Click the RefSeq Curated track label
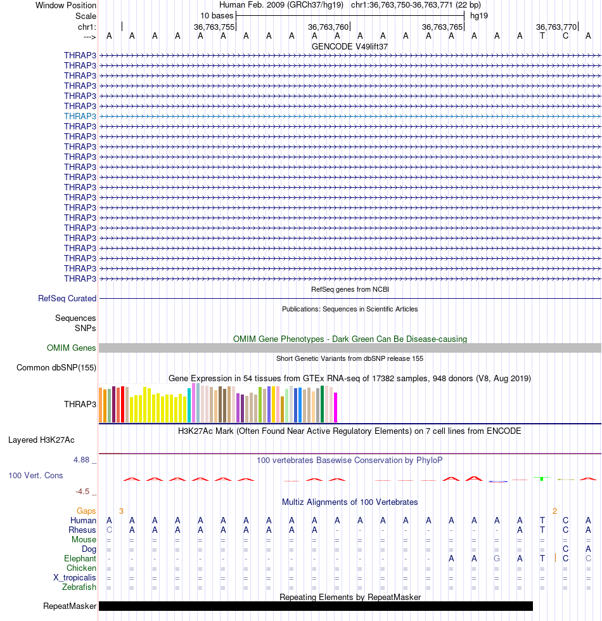This screenshot has width=602, height=621. click(x=67, y=298)
